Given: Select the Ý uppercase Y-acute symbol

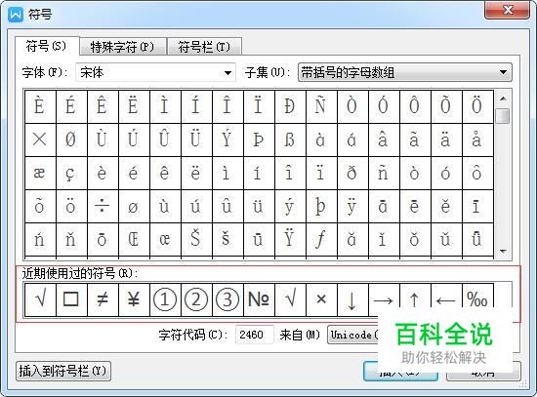Looking at the screenshot, I should (x=227, y=139).
